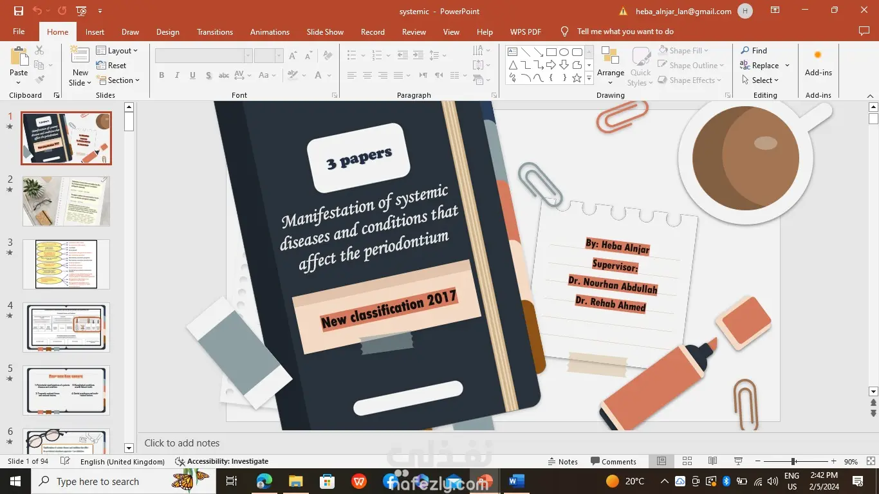
Task: Toggle Underline formatting
Action: pos(192,75)
